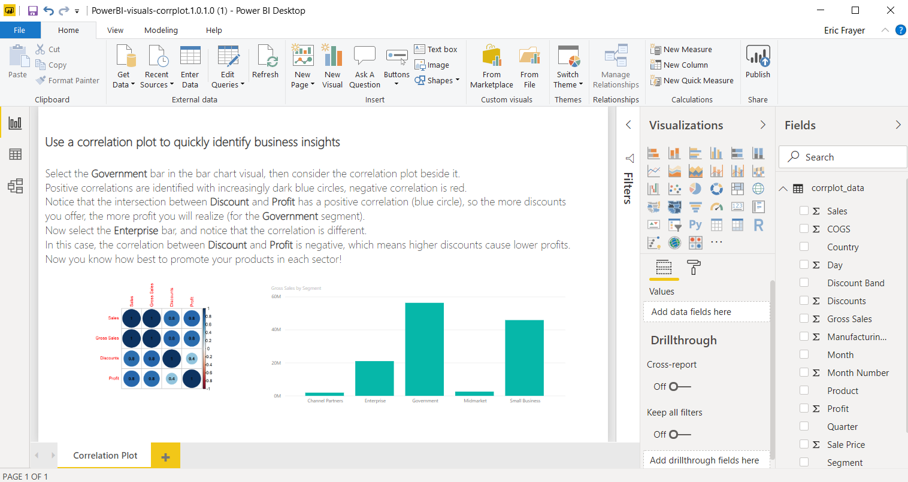Open the Help question mark icon
The width and height of the screenshot is (908, 482).
coord(900,30)
